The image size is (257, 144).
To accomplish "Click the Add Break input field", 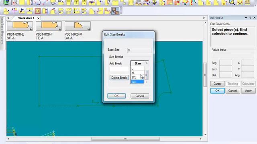I will pyautogui.click(x=119, y=69).
